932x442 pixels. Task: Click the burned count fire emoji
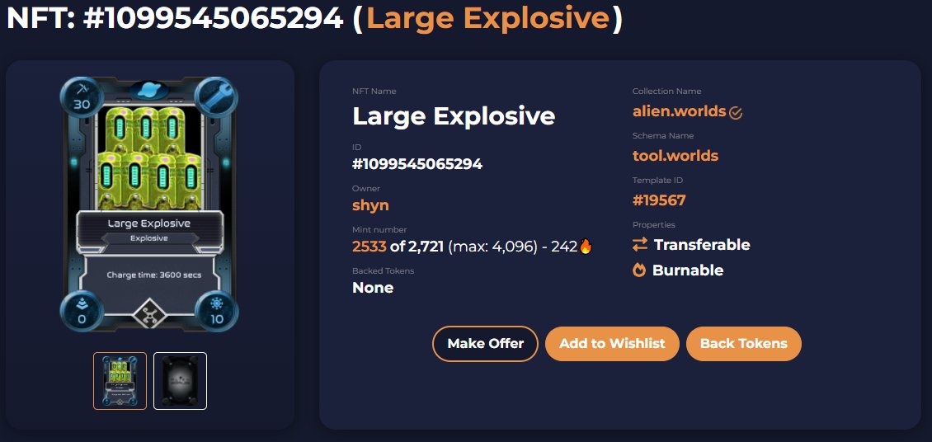click(586, 246)
